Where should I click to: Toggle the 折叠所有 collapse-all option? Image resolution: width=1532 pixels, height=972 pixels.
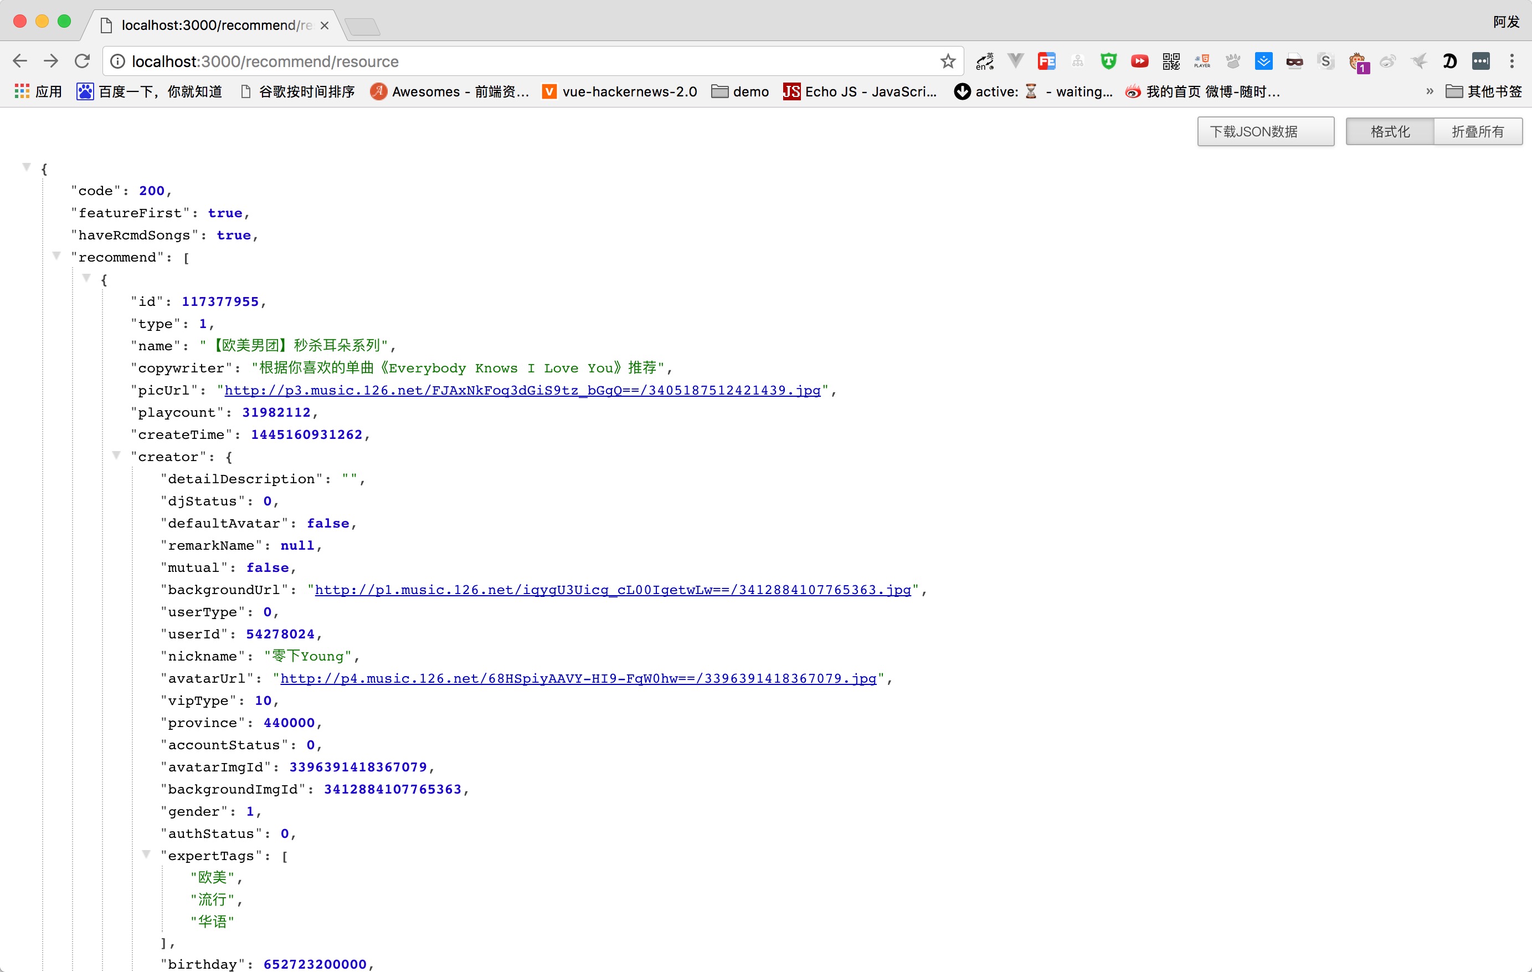click(1477, 132)
